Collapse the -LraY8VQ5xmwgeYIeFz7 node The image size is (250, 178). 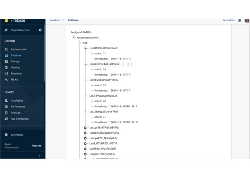click(85, 80)
